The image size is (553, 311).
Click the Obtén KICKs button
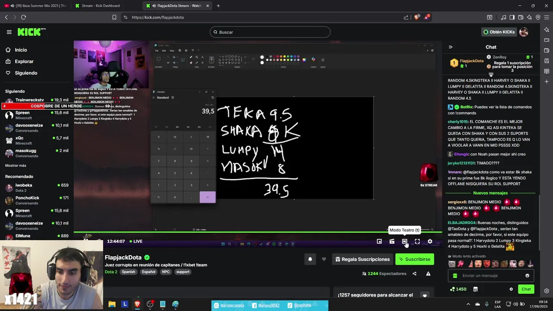point(499,32)
